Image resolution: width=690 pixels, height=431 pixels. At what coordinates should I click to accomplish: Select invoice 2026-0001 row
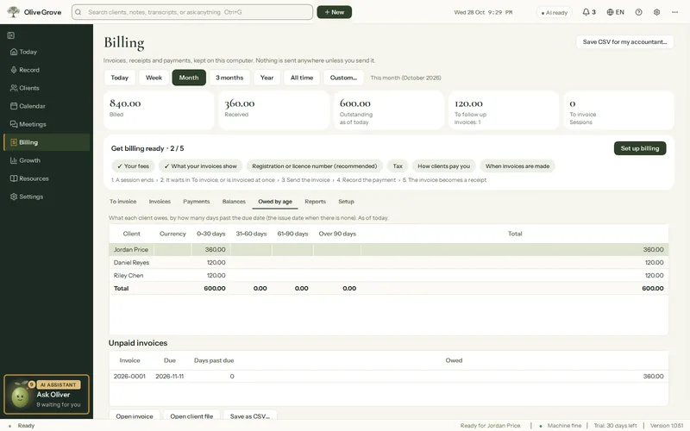(389, 377)
